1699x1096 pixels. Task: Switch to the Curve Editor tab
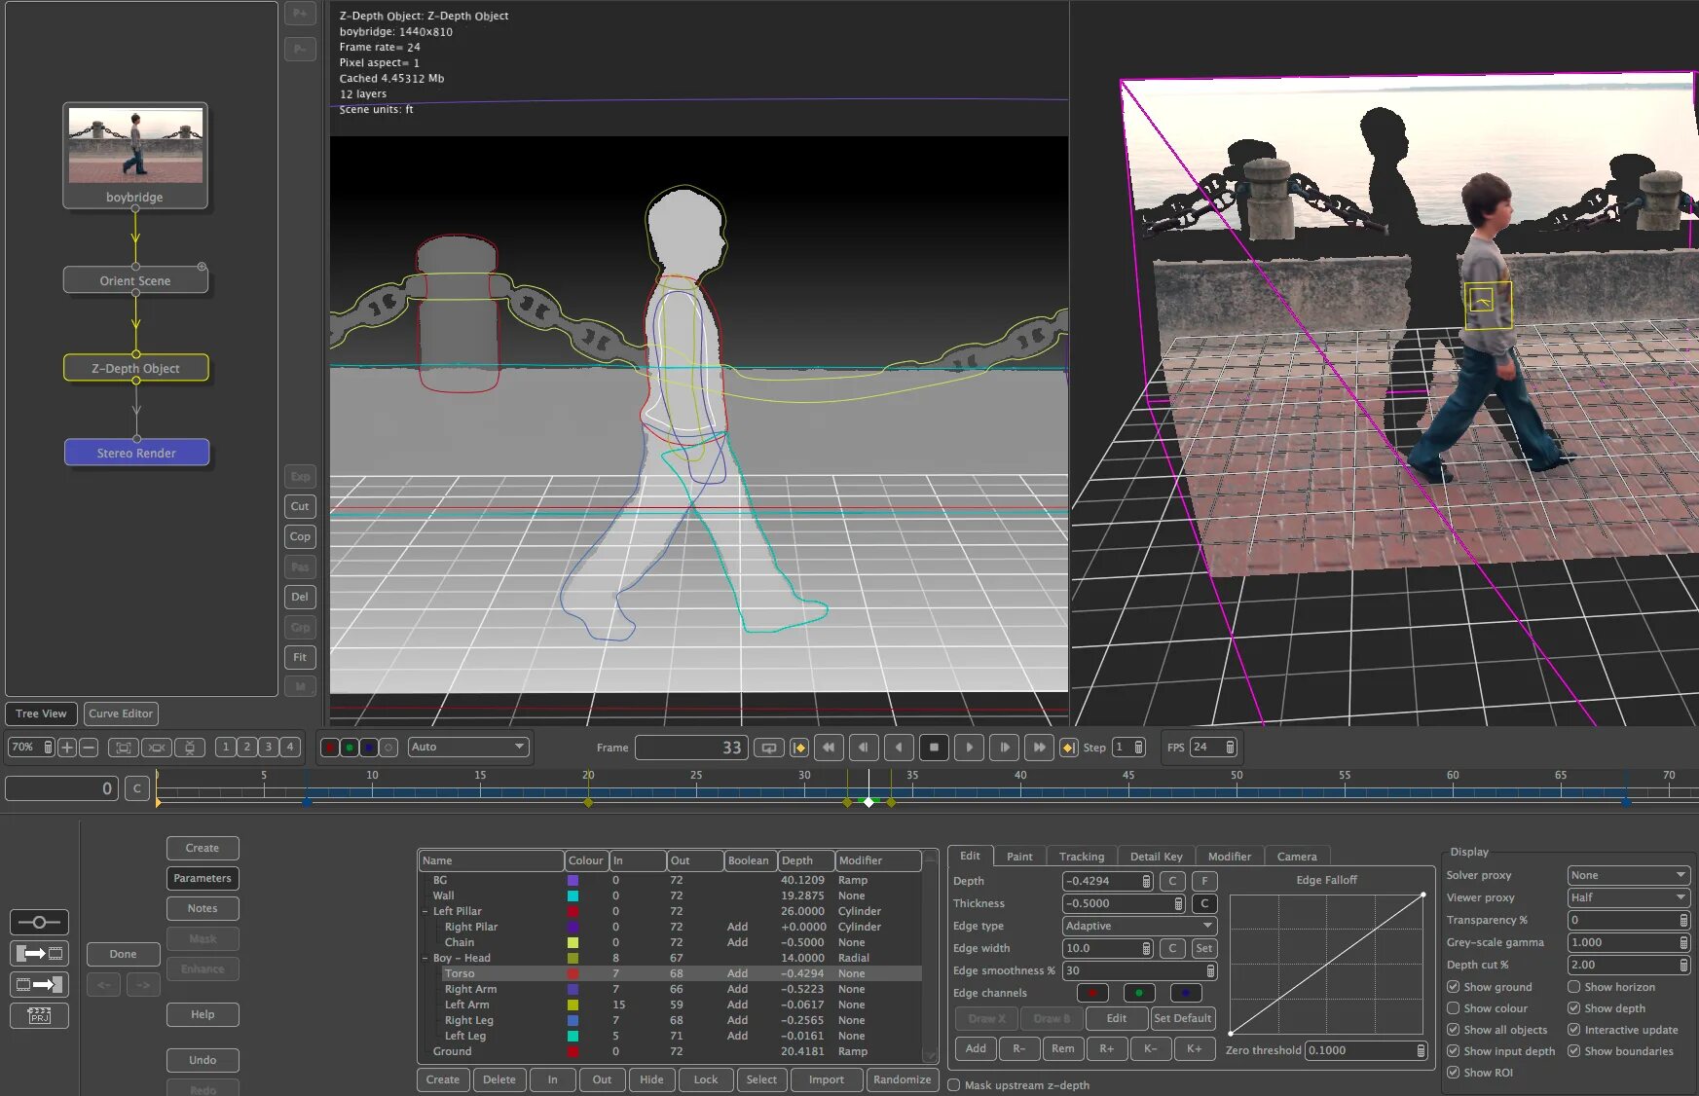click(121, 713)
